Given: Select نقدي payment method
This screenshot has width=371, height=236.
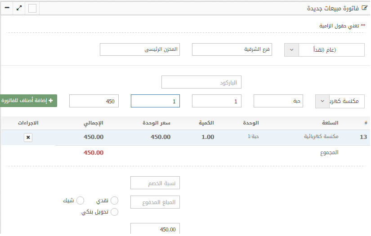Looking at the screenshot, I should (x=114, y=200).
